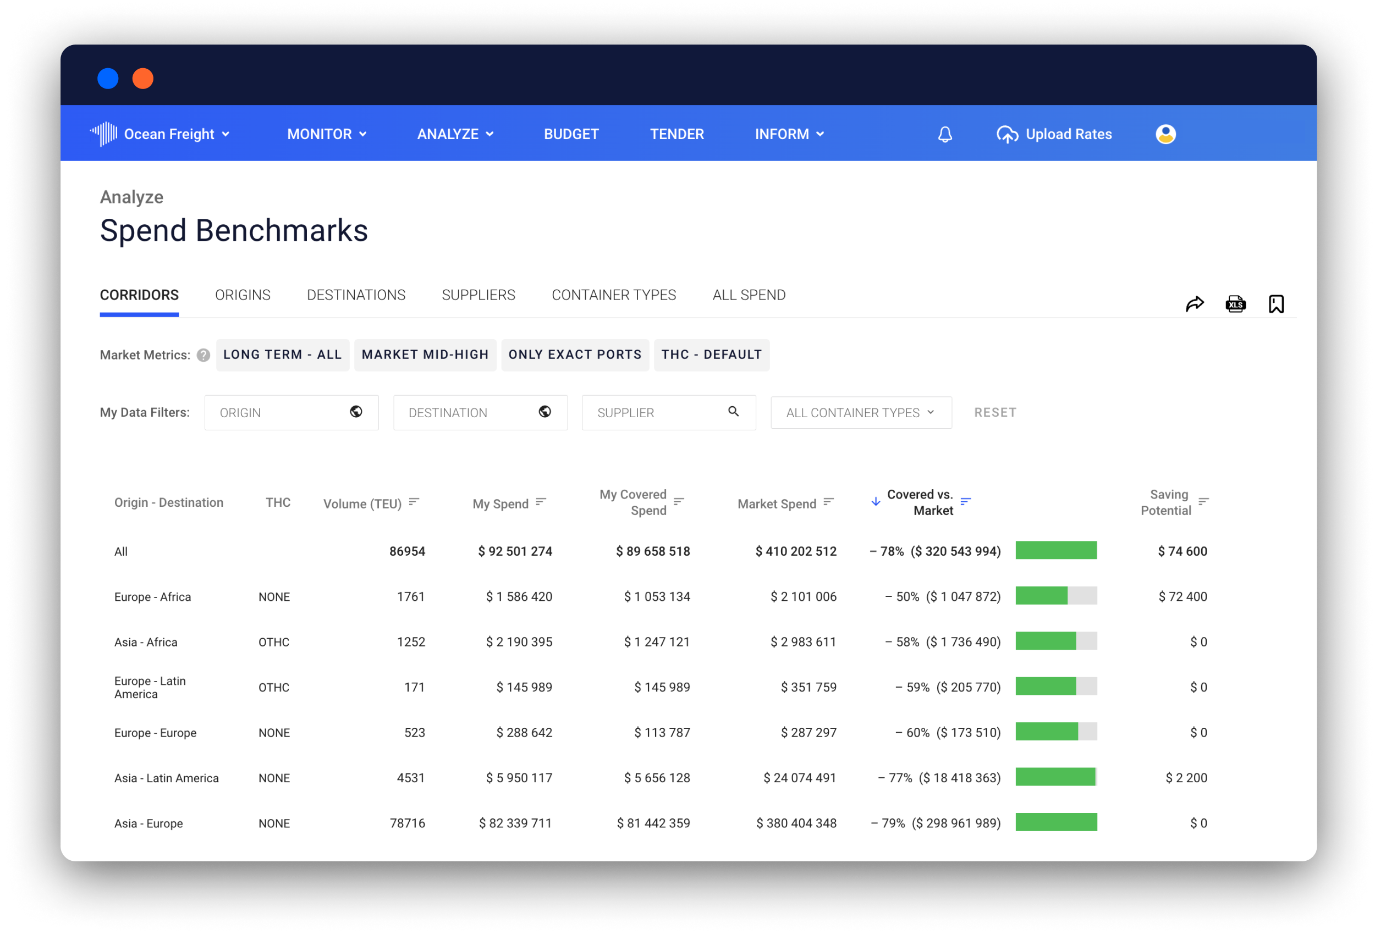Open All Container Types dropdown
Screen dimensions: 1375x935
861,413
